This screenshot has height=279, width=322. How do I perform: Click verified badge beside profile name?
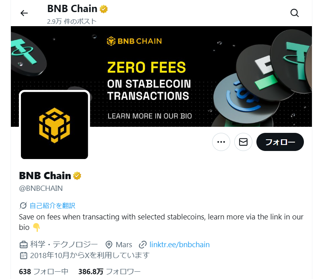click(x=77, y=176)
